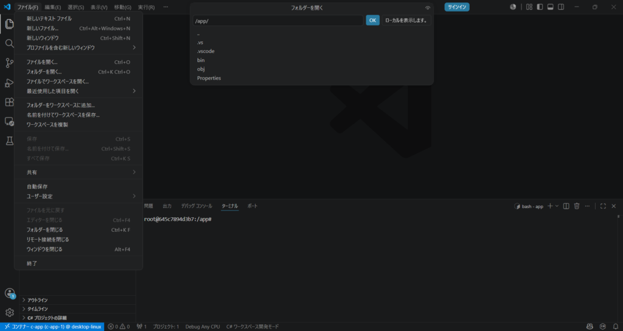This screenshot has height=331, width=623.
Task: Open the ユーザー設定 submenu
Action: [78, 197]
